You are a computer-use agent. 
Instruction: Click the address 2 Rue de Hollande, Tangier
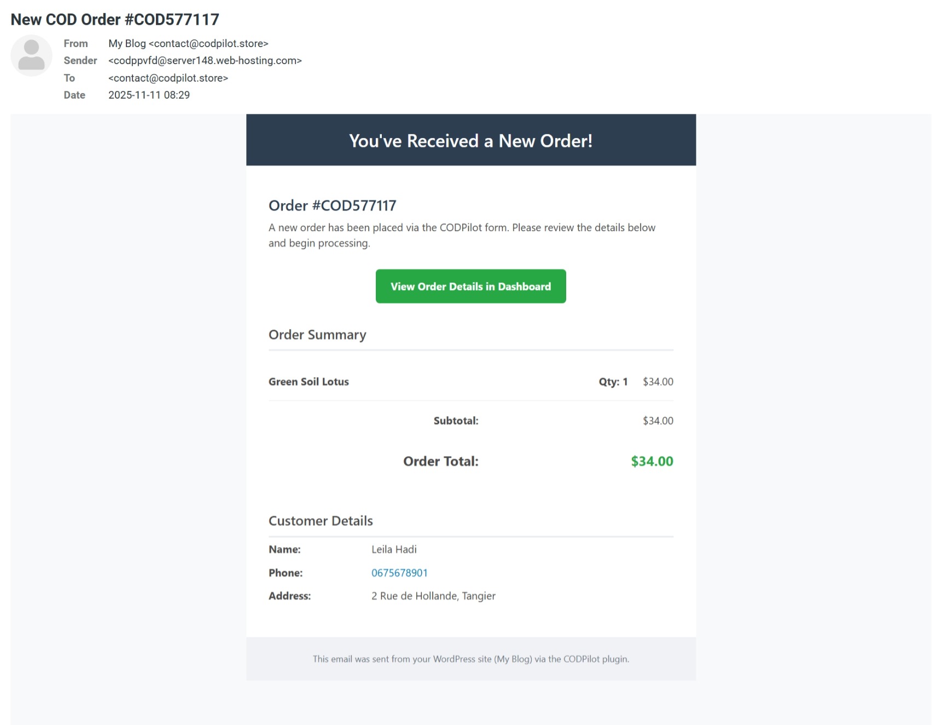point(433,596)
